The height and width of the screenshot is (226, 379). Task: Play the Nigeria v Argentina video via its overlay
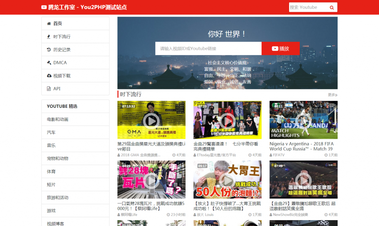point(303,119)
